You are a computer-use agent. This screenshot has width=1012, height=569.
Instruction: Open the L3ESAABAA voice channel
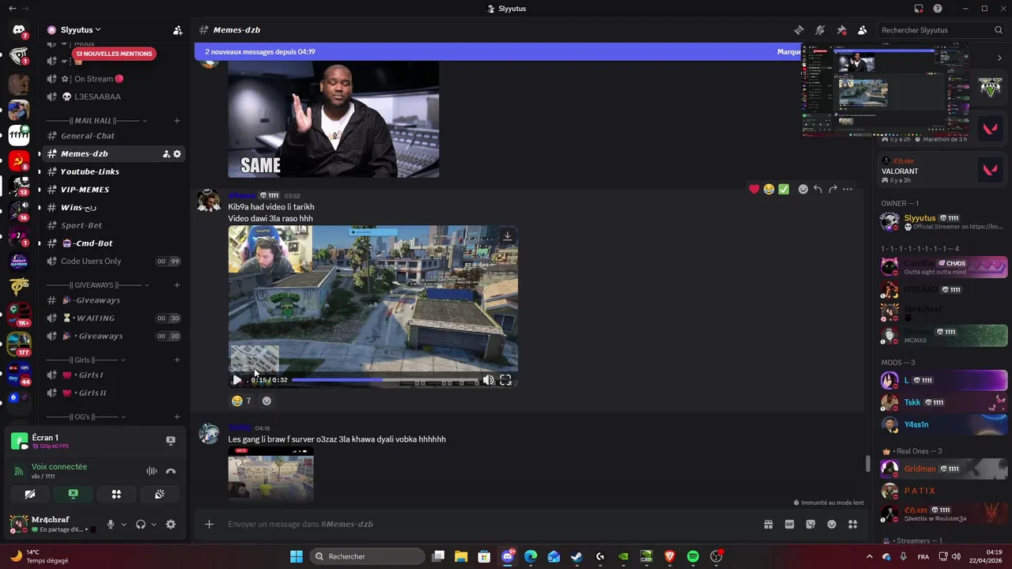click(97, 96)
